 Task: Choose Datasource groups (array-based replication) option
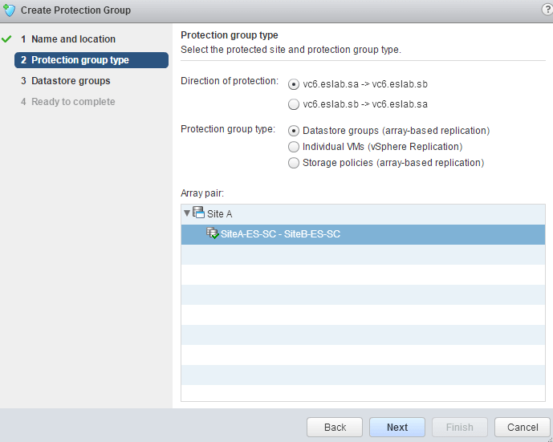294,130
